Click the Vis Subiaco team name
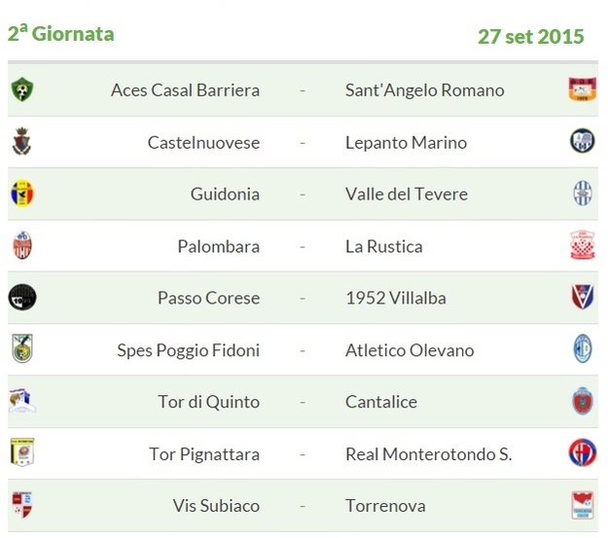This screenshot has height=538, width=608. [x=216, y=506]
